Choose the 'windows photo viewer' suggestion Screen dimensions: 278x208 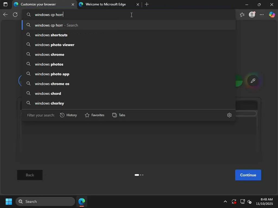129,45
